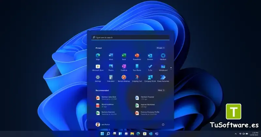Open Company Portal app

point(150,79)
